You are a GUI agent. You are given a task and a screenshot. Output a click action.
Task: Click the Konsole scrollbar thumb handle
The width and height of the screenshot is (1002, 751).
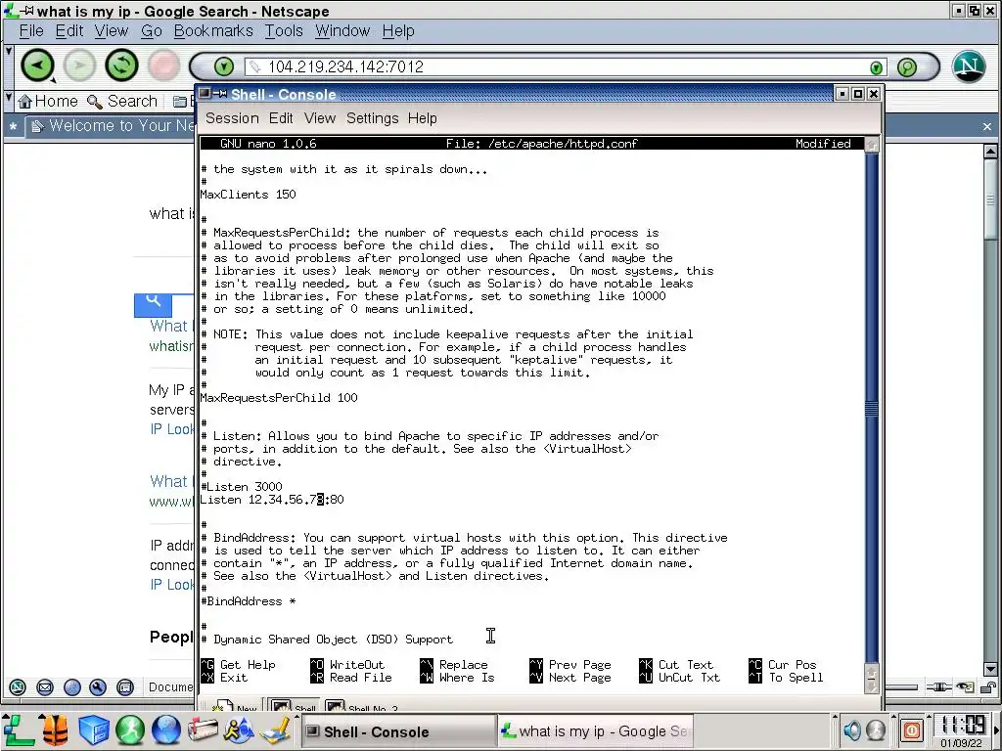tap(872, 408)
